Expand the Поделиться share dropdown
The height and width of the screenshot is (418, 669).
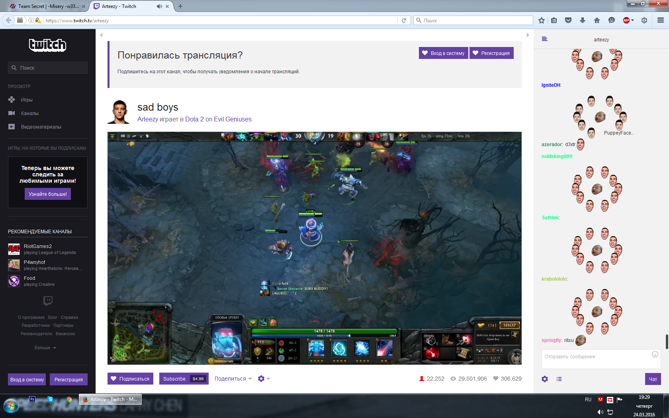[x=233, y=379]
